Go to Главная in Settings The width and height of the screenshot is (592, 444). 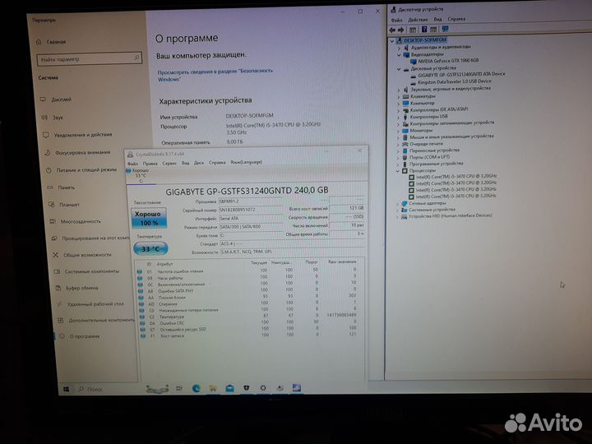click(x=51, y=42)
